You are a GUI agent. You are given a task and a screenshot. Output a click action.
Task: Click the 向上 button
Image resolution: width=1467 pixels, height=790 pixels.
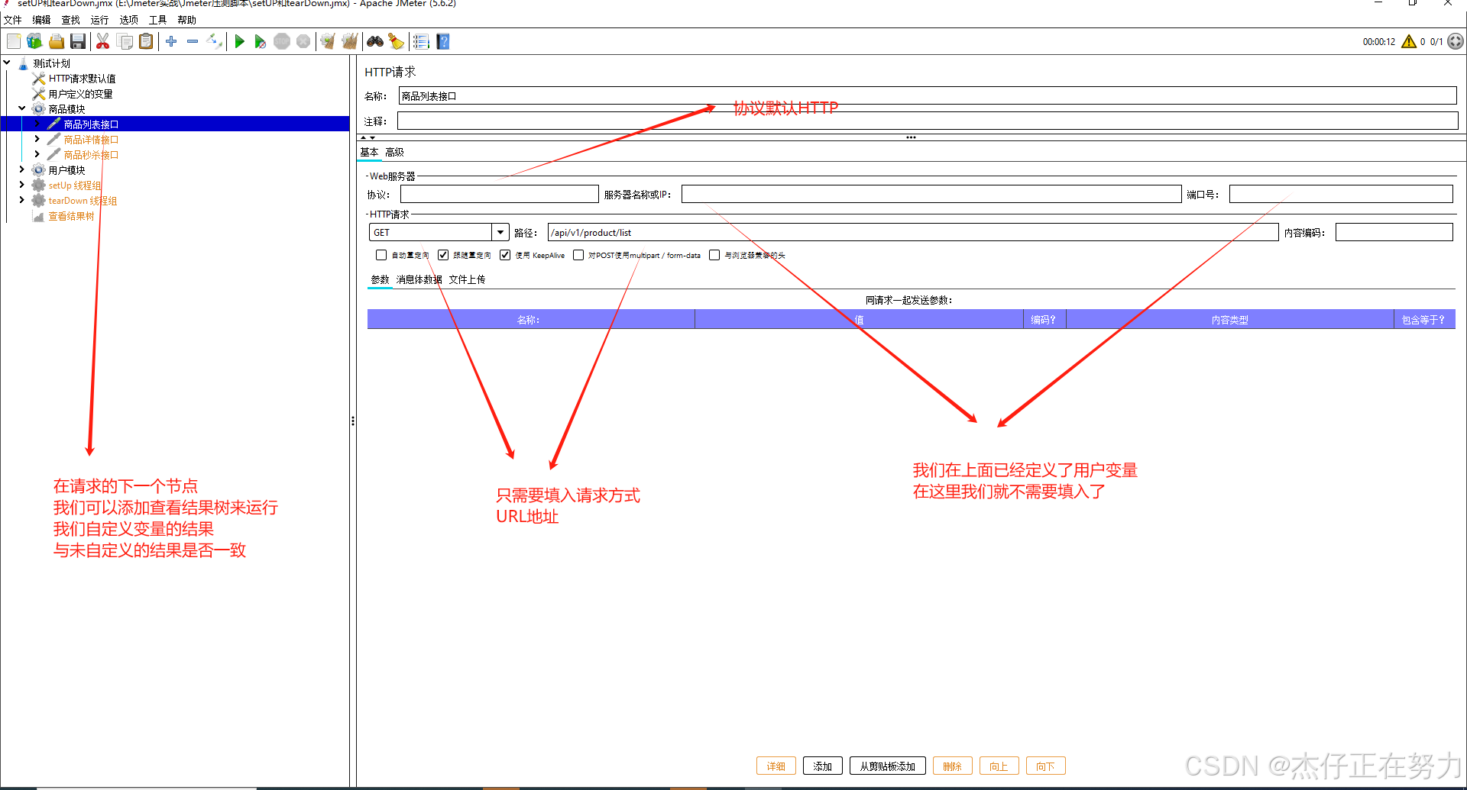coord(999,766)
